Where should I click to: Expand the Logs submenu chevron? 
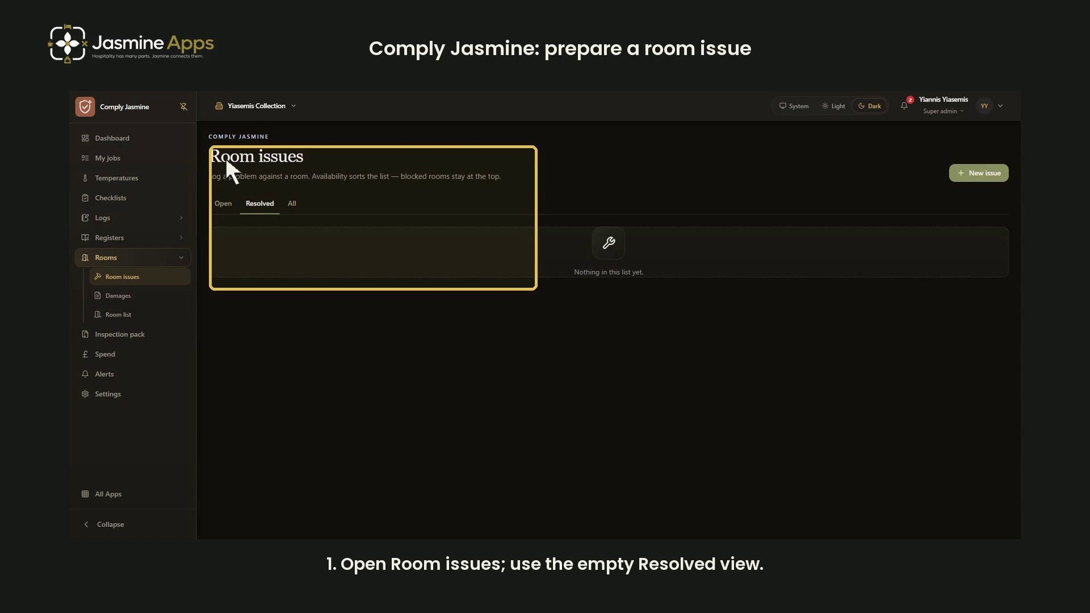tap(181, 218)
